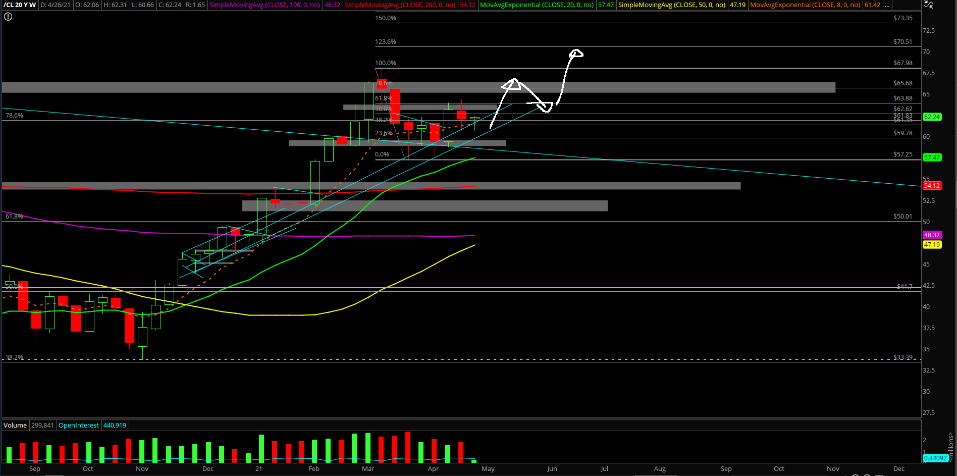This screenshot has height=476, width=957.
Task: Click the open price O: 62.06
Action: tap(87, 5)
